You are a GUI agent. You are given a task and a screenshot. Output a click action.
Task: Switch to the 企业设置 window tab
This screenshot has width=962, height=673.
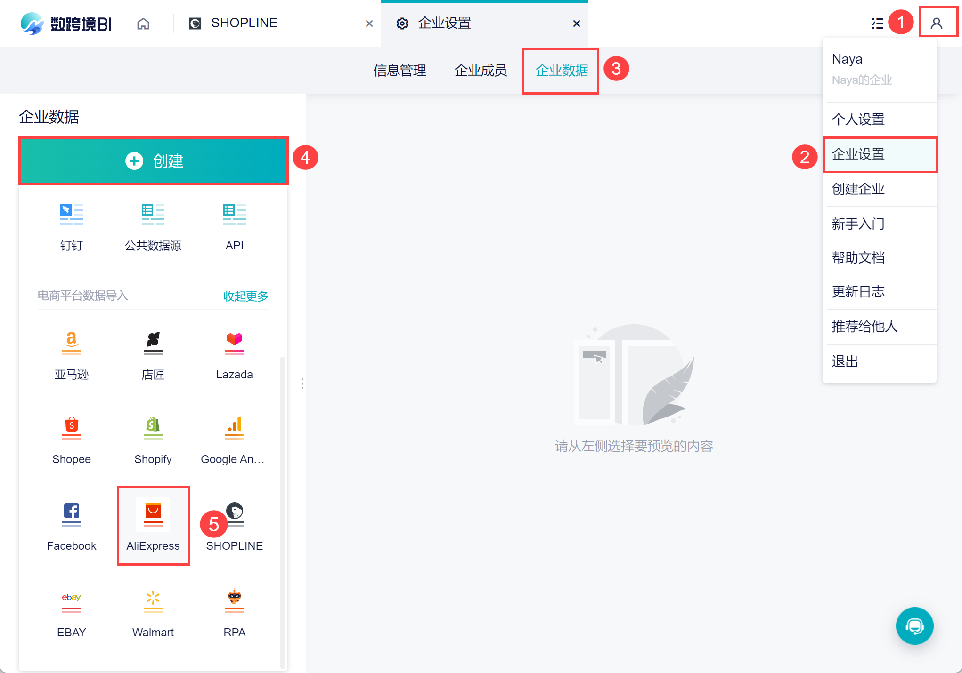pos(484,24)
